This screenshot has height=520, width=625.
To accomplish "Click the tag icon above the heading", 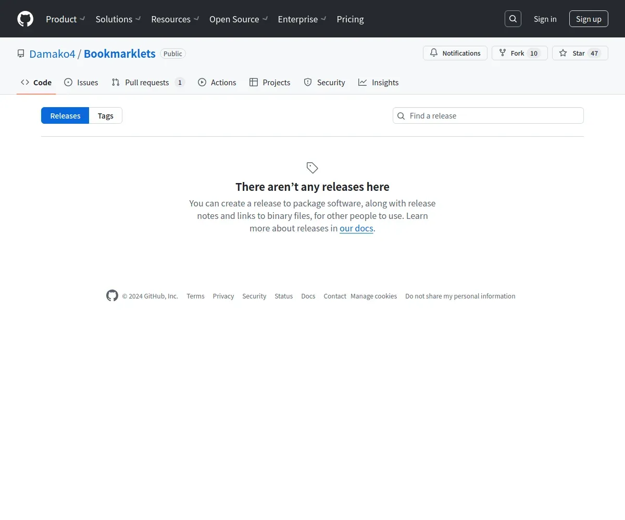I will click(312, 168).
